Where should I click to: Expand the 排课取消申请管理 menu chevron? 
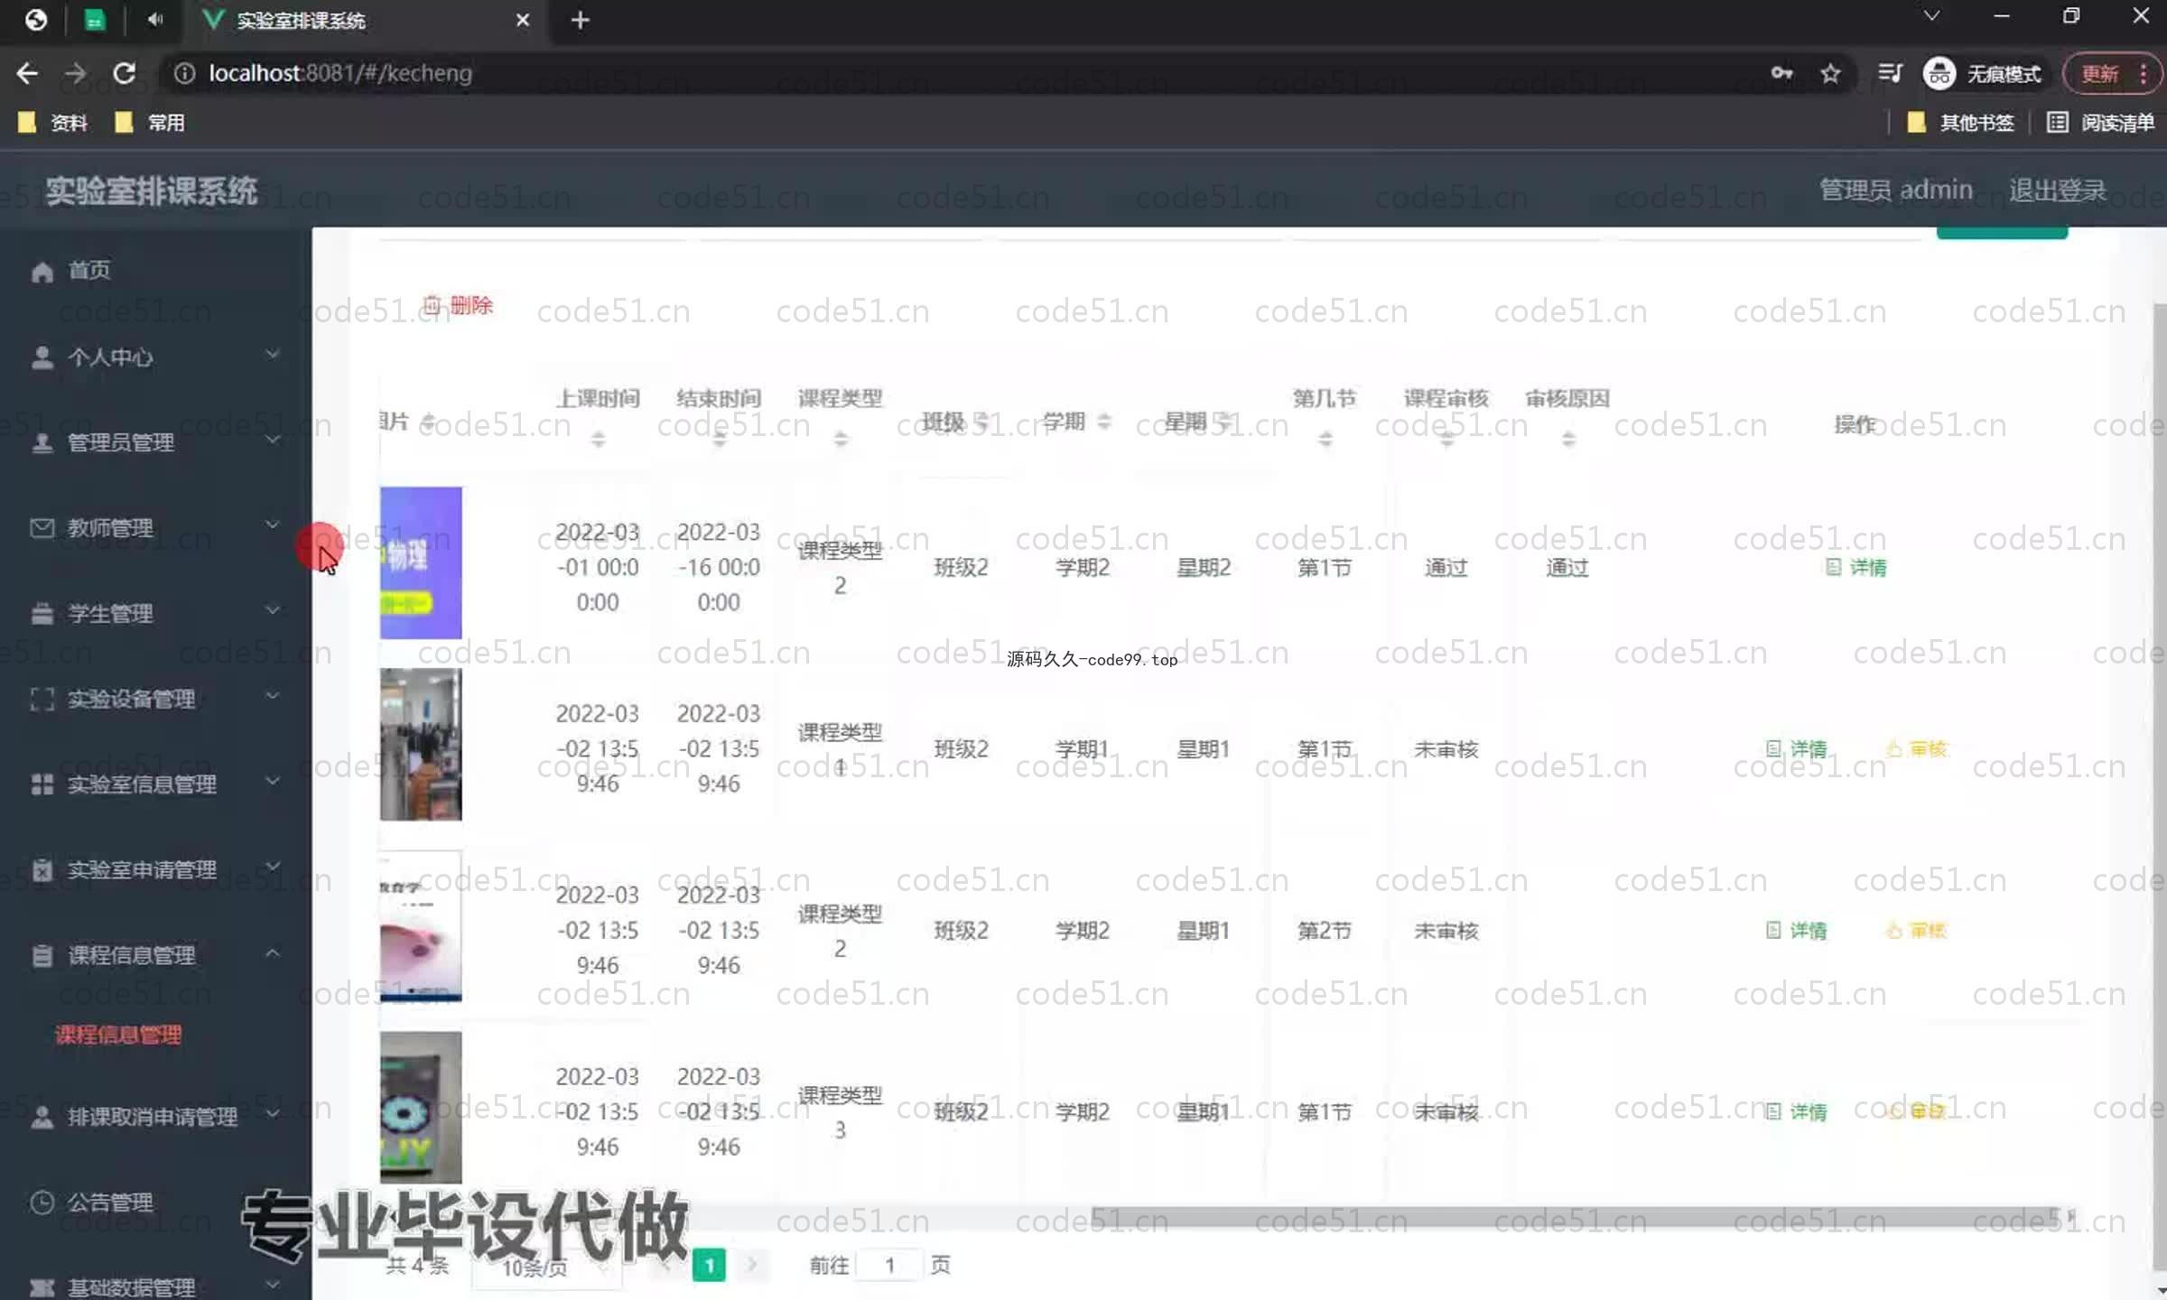273,1114
